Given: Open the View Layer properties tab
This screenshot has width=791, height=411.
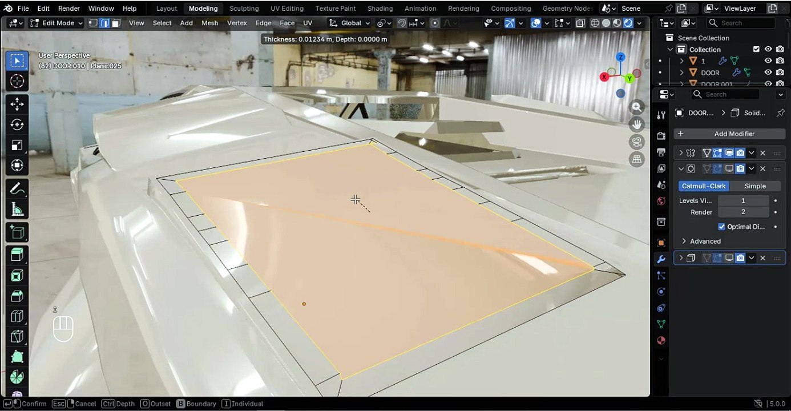Looking at the screenshot, I should [661, 168].
